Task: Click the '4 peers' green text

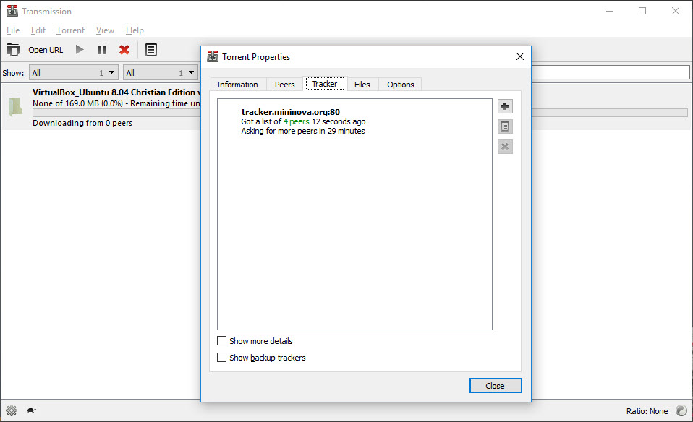Action: [296, 121]
